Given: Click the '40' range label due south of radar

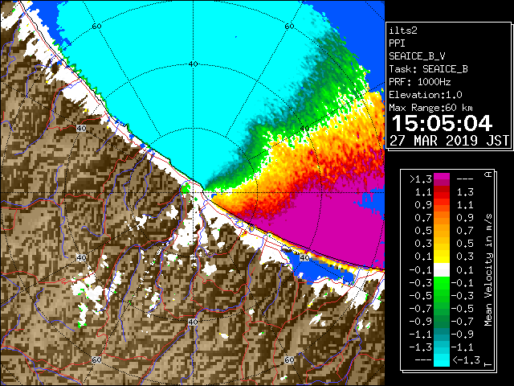Looking at the screenshot, I should [193, 322].
